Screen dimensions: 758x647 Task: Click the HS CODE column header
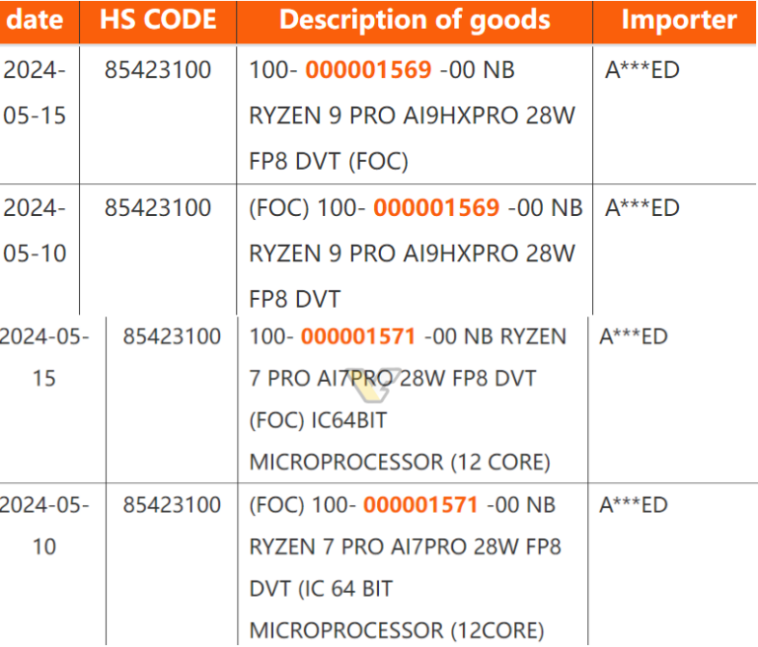click(158, 20)
